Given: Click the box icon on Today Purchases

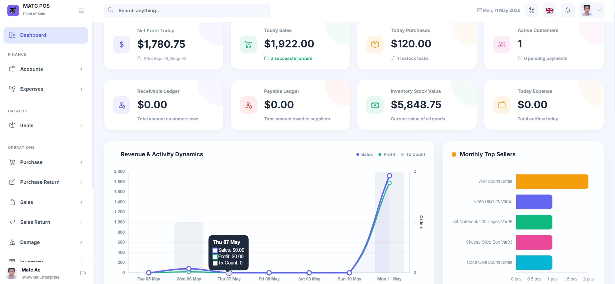Looking at the screenshot, I should pos(375,45).
